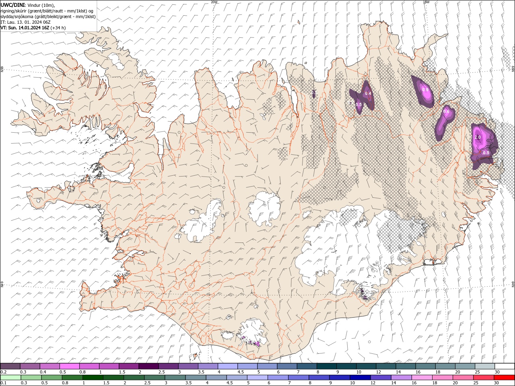This screenshot has width=515, height=386.
Task: Click the 'IT: Lau. 13. 01. 2024 06Z' line
Action: [x=25, y=22]
